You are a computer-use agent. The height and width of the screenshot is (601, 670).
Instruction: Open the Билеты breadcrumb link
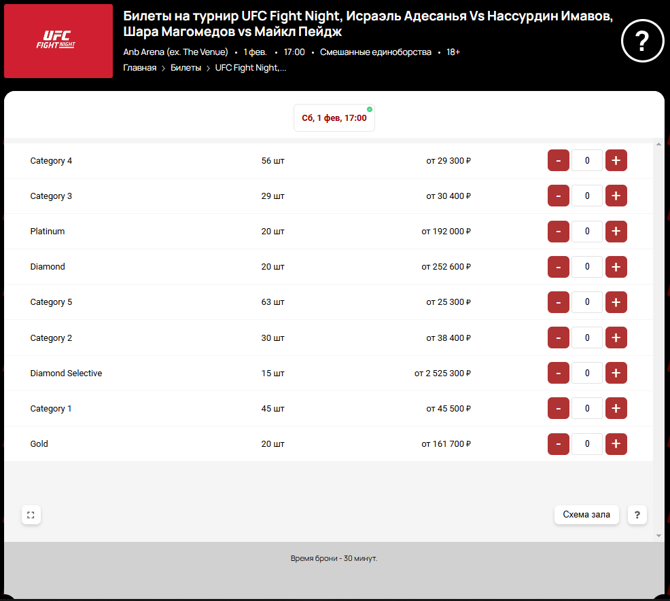click(186, 68)
